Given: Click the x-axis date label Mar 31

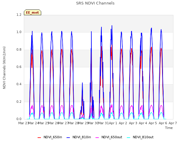Looking at the screenshot, I should tap(103, 123).
